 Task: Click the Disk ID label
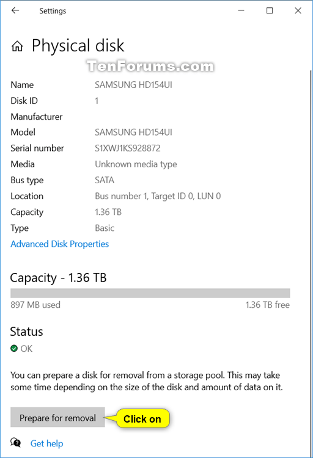(x=24, y=101)
